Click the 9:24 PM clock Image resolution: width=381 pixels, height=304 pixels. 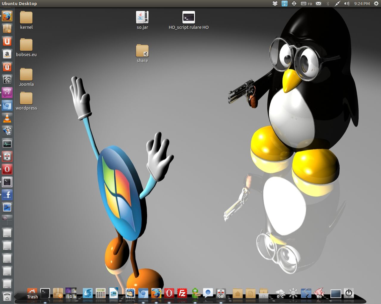(x=362, y=4)
